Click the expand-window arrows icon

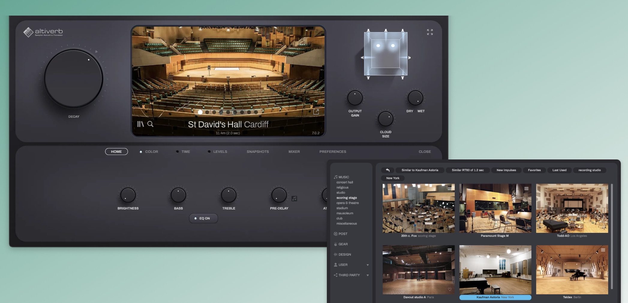pyautogui.click(x=430, y=32)
